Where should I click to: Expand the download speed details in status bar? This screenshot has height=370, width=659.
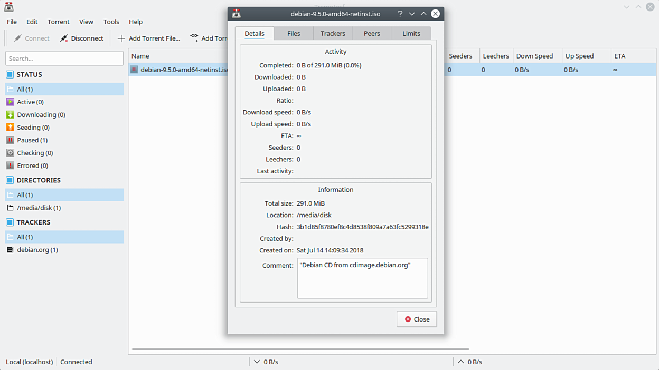(x=257, y=362)
